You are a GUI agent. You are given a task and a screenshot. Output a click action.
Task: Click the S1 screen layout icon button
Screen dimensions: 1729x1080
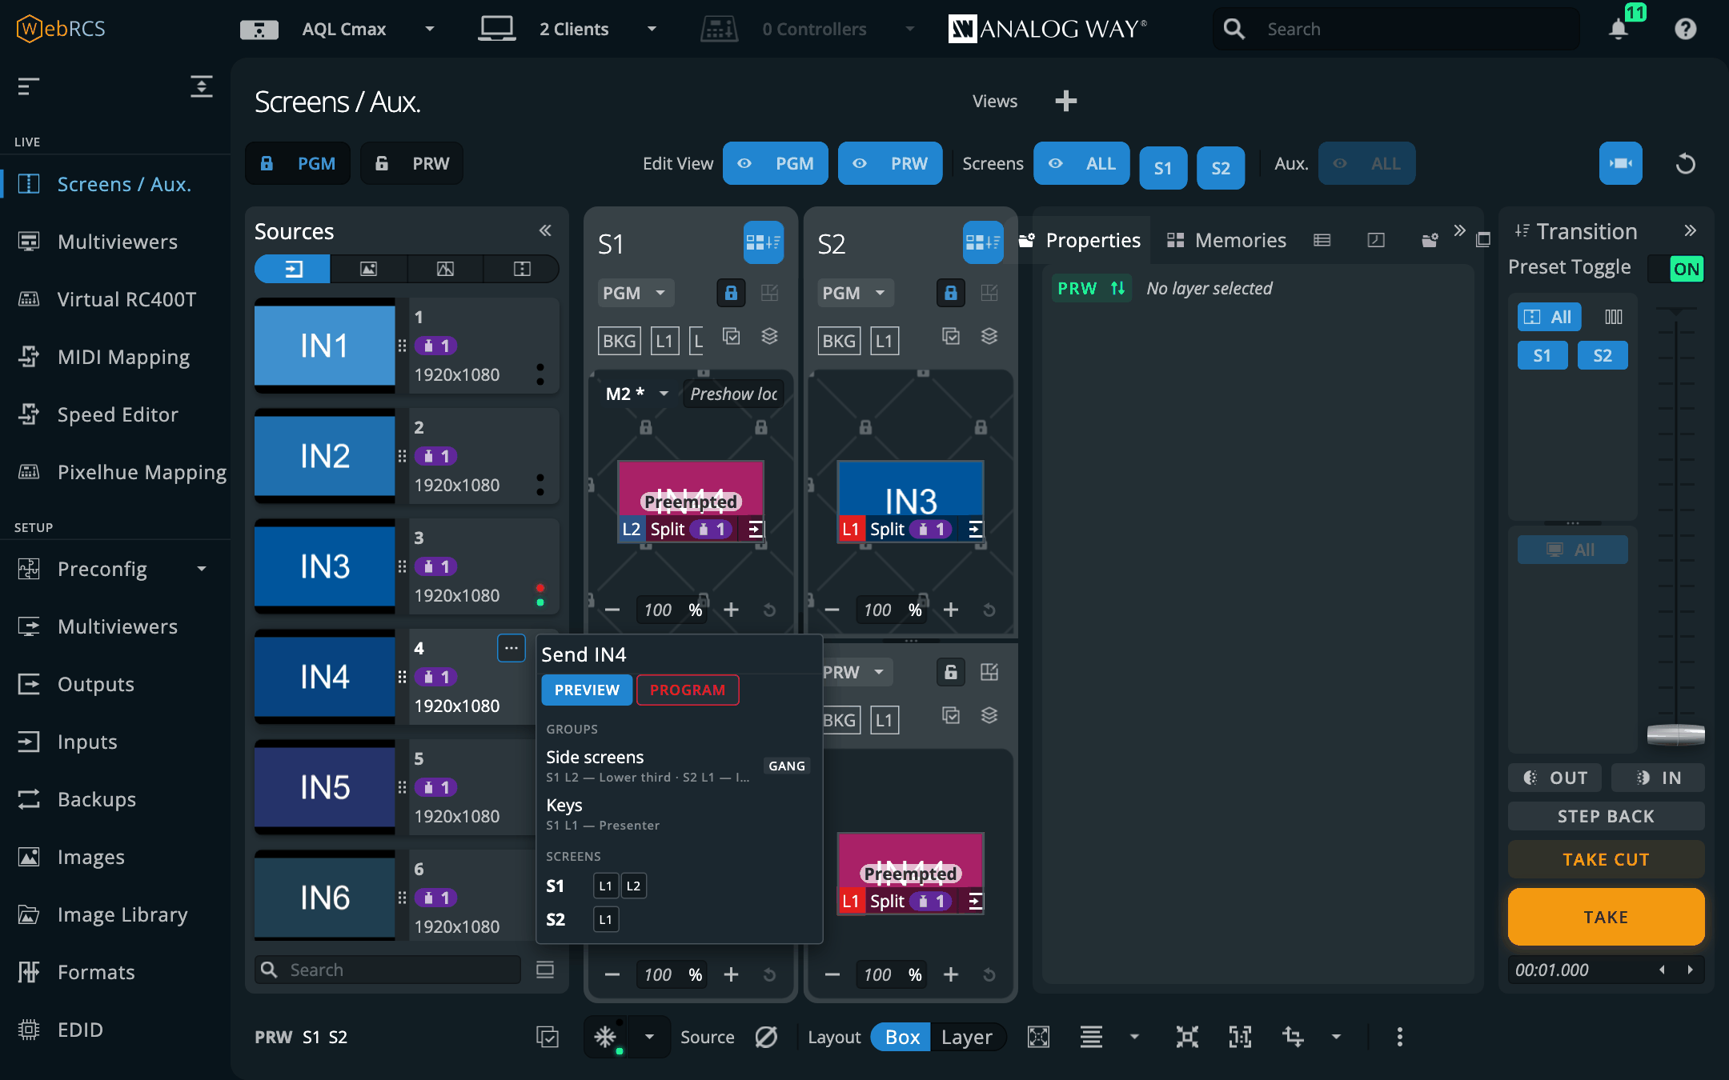(x=763, y=242)
